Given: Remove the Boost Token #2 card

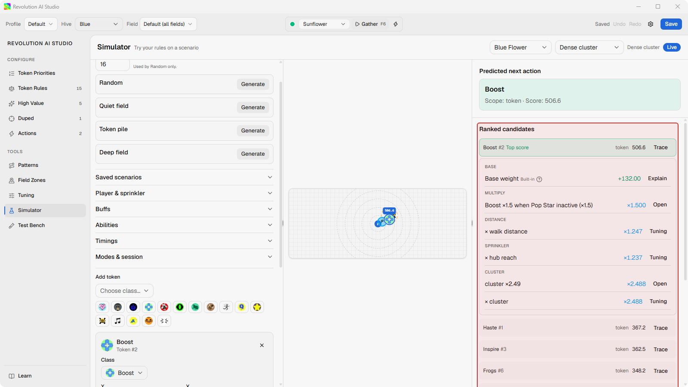Looking at the screenshot, I should point(262,345).
